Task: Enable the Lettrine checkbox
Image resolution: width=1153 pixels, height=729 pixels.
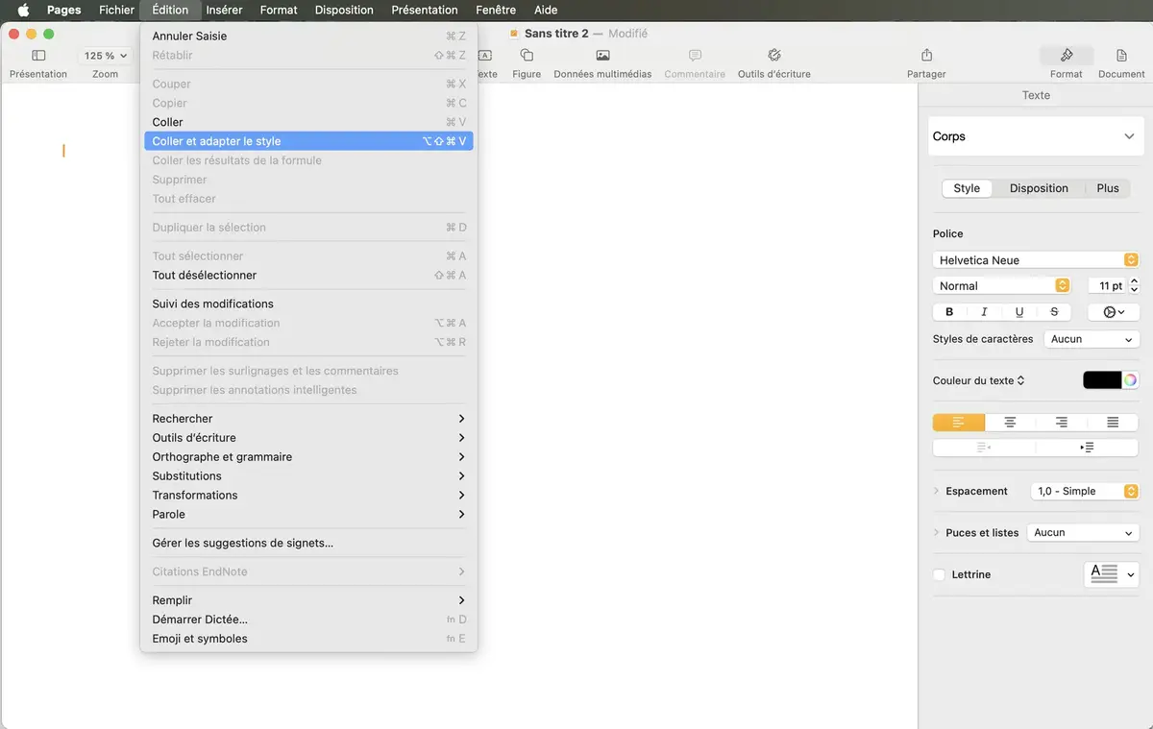Action: click(939, 575)
